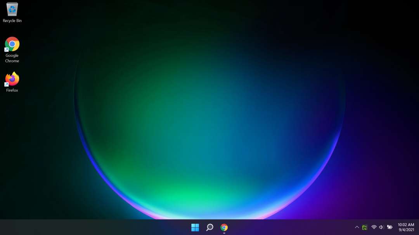This screenshot has width=419, height=235.
Task: Click the volume speaker tray icon
Action: point(381,227)
